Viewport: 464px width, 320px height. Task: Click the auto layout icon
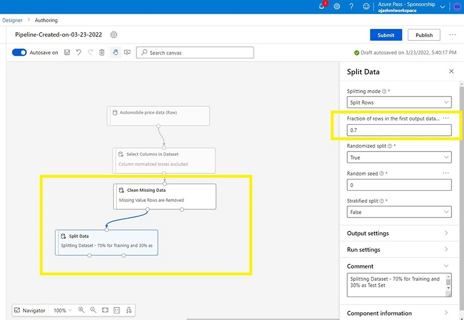coord(129,310)
